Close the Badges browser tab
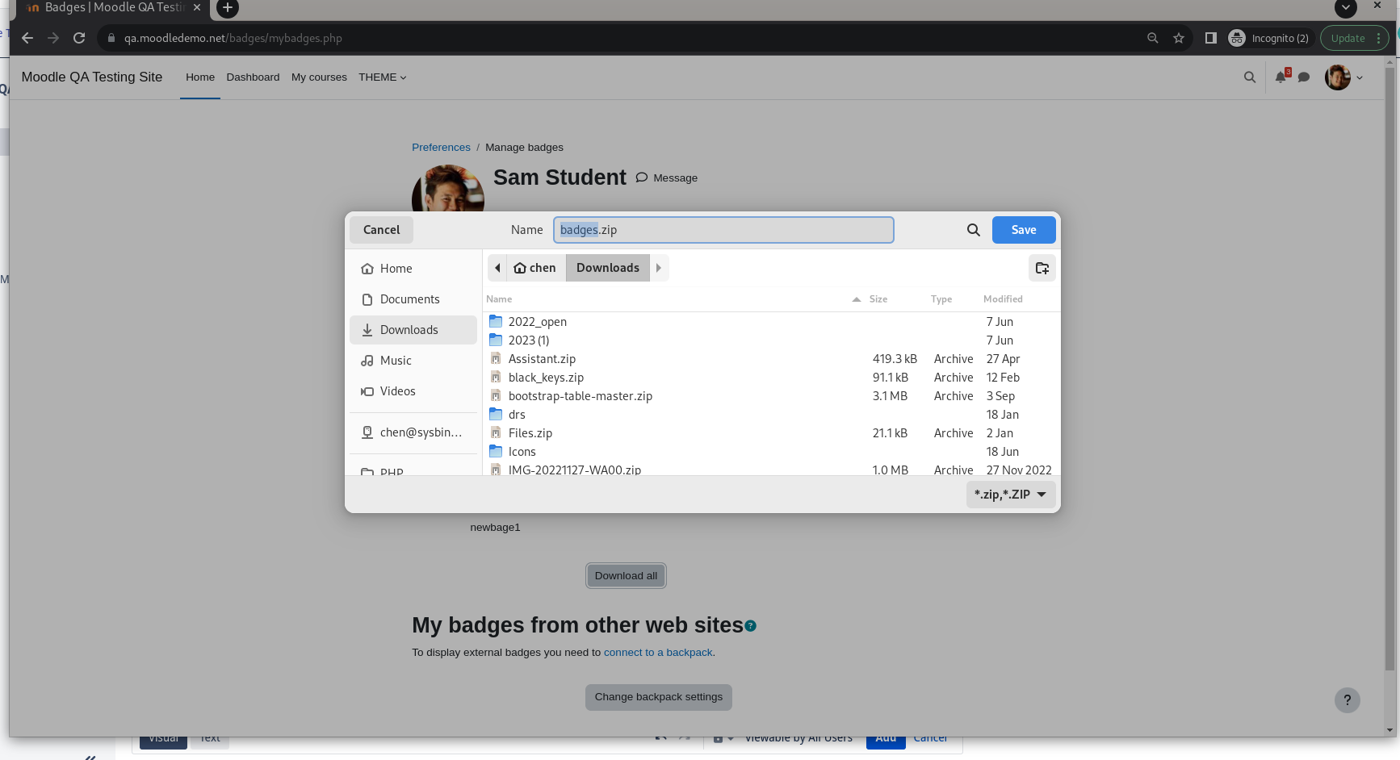This screenshot has height=760, width=1400. pyautogui.click(x=197, y=7)
